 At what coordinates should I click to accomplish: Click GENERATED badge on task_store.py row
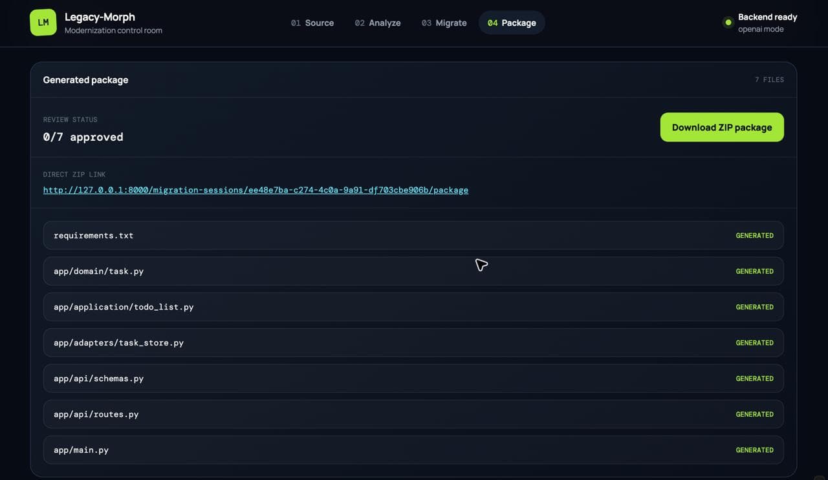point(754,343)
